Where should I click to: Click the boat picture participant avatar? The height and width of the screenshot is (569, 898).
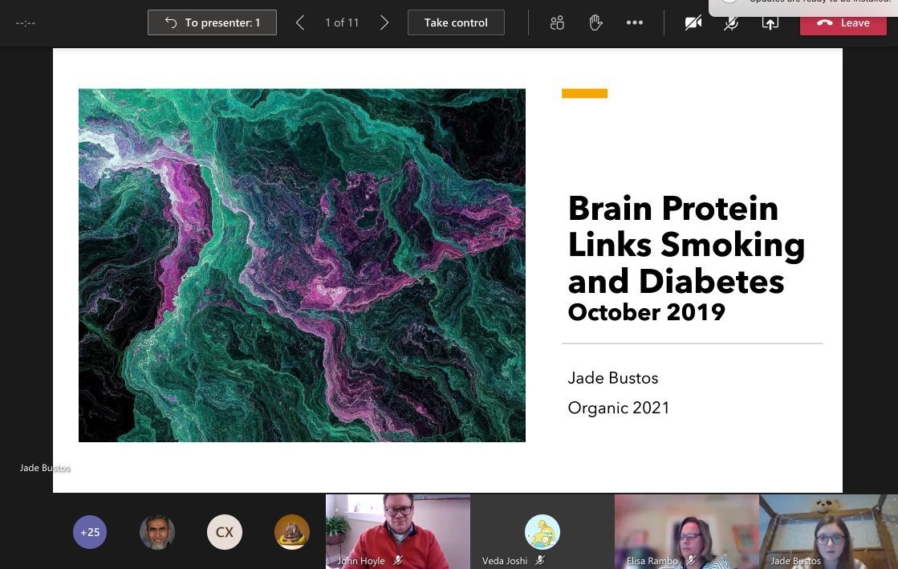[292, 532]
